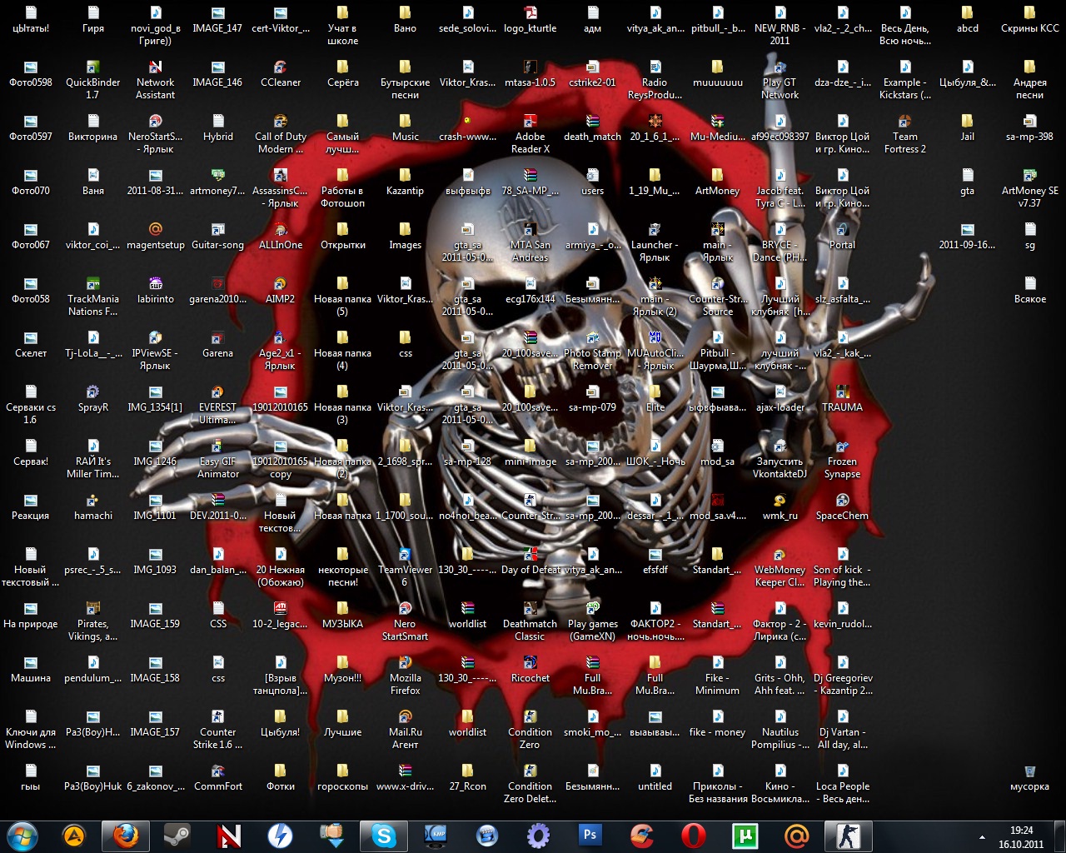
Task: Open the ArtMoney folder icon
Action: [x=718, y=182]
